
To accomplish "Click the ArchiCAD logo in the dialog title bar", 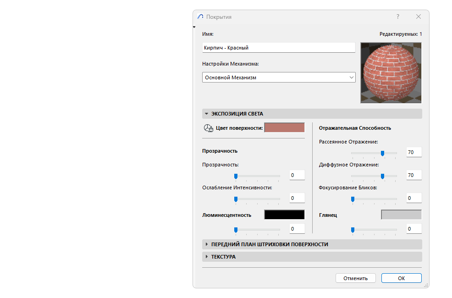I will (x=200, y=17).
